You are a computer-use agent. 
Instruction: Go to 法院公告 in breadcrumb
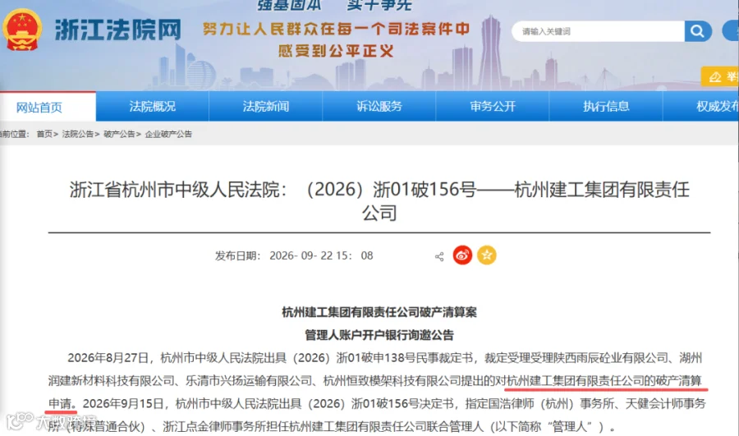tap(78, 134)
